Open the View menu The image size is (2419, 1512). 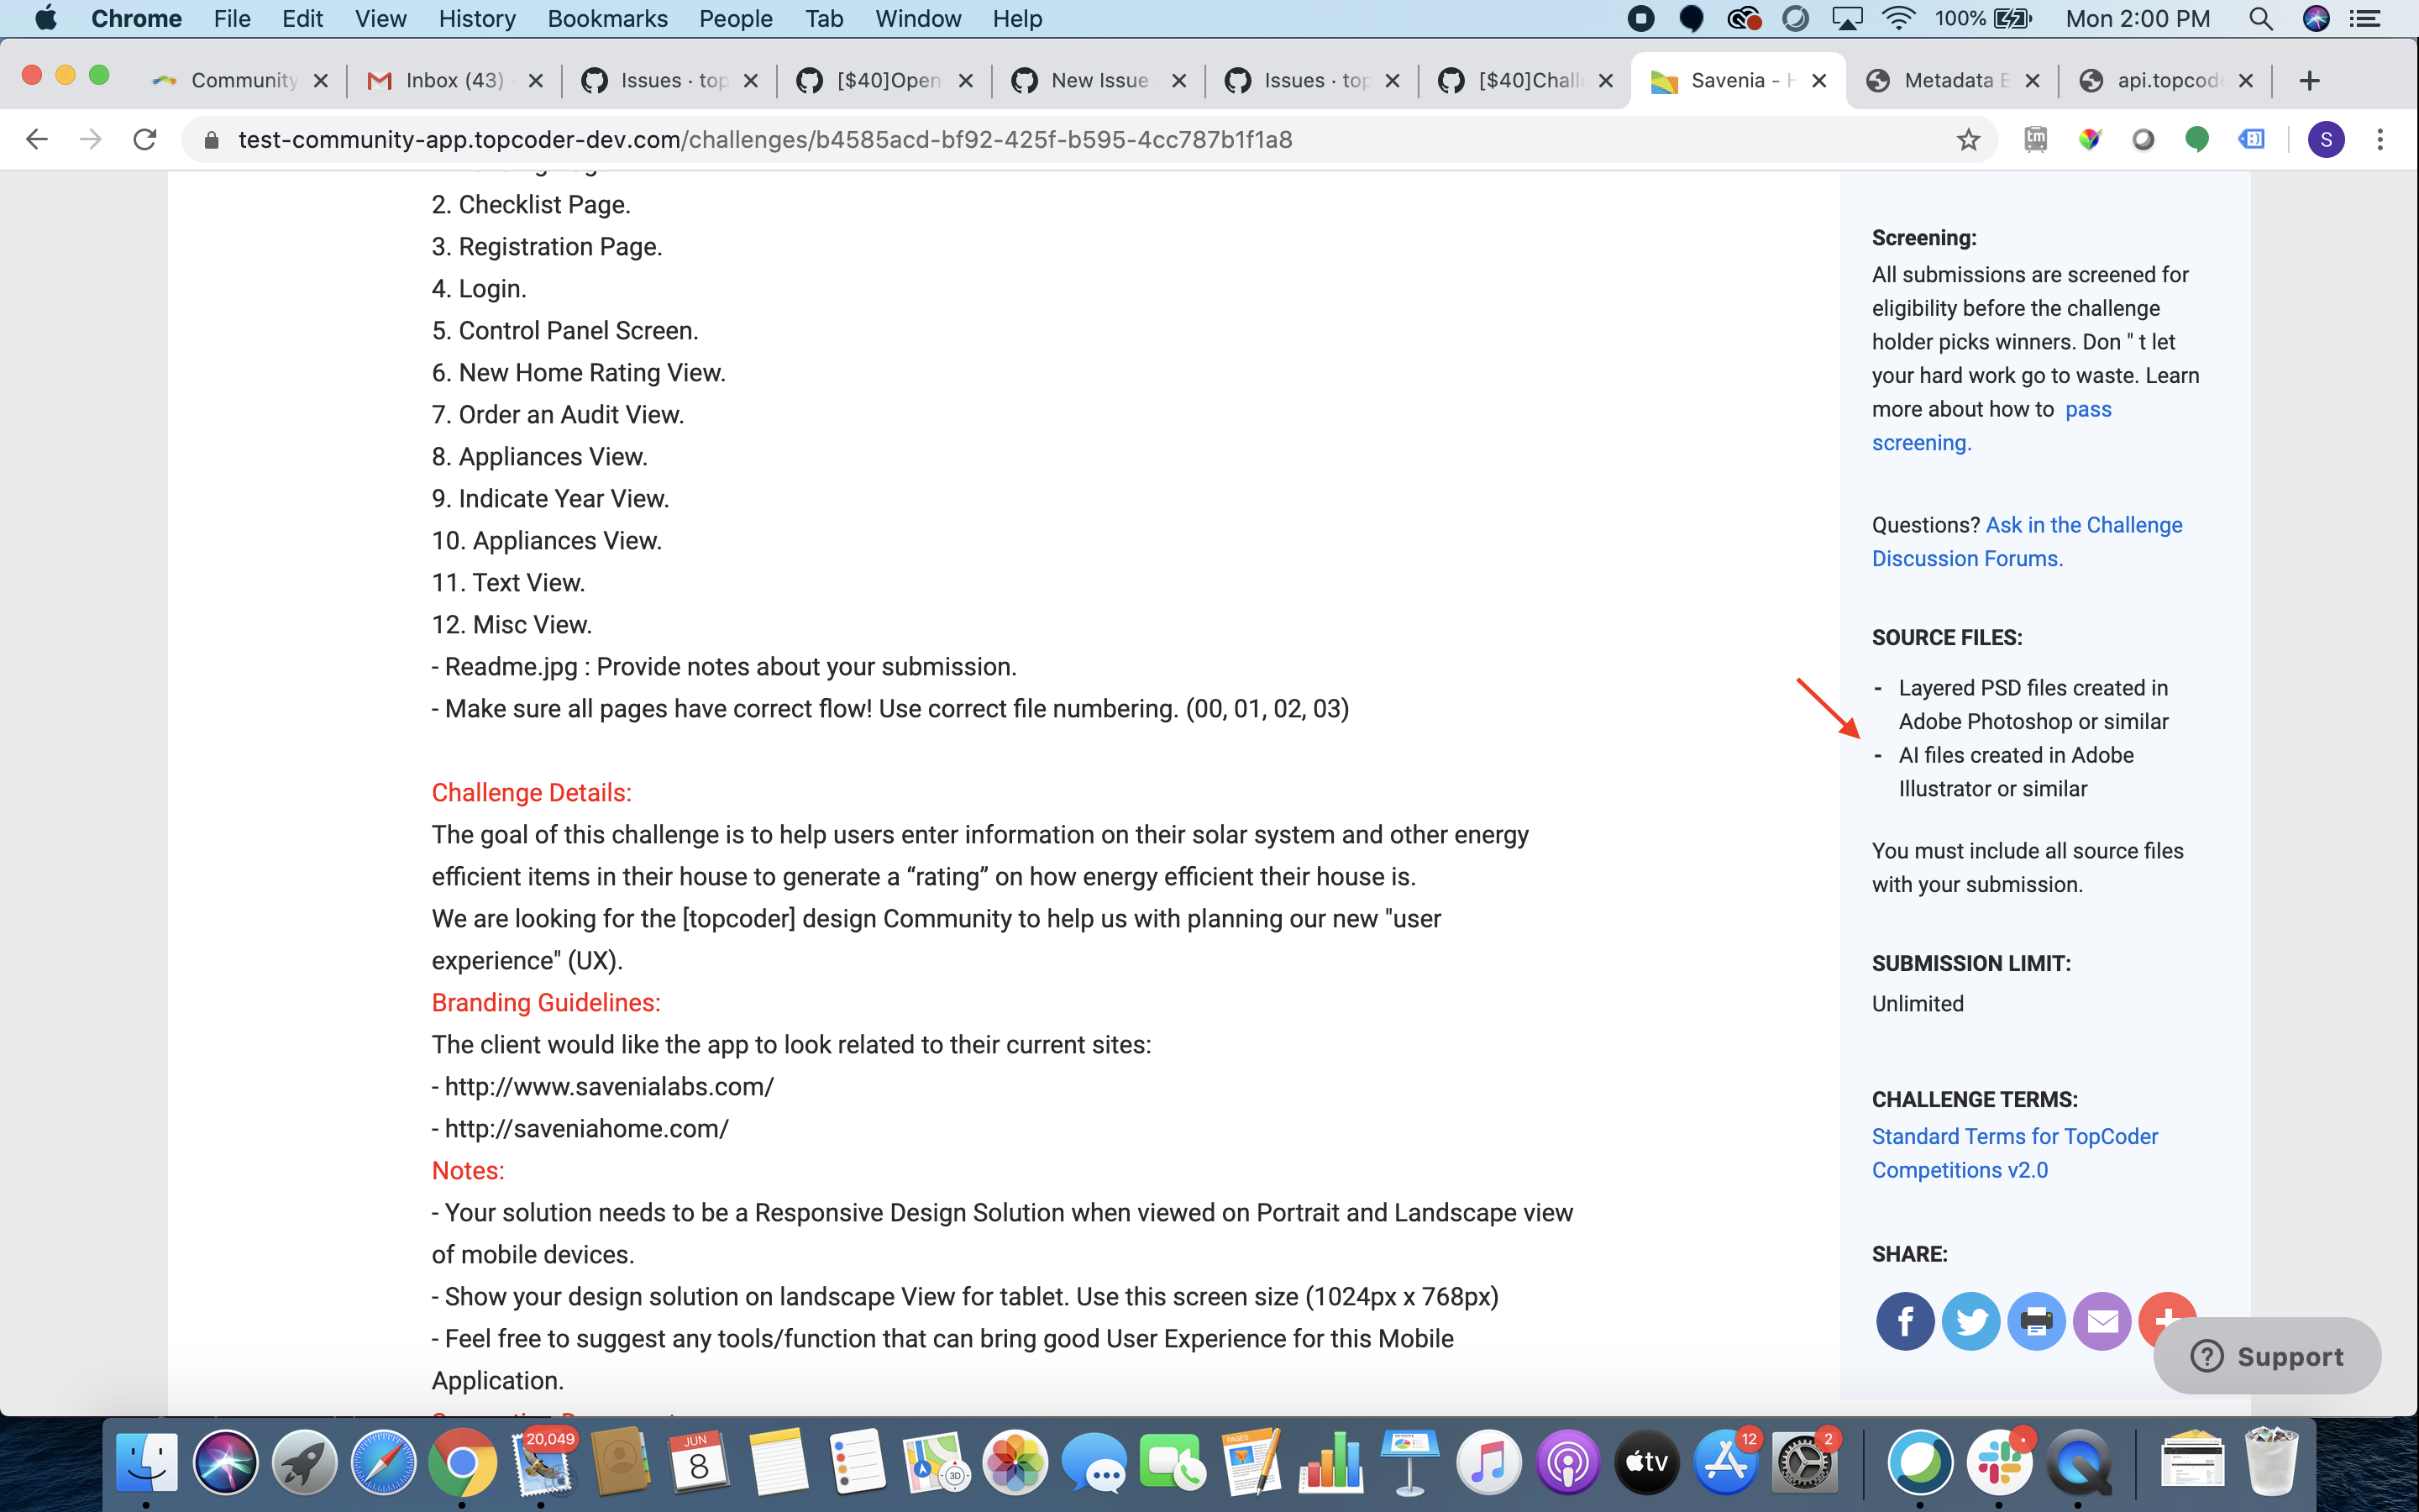pyautogui.click(x=380, y=19)
